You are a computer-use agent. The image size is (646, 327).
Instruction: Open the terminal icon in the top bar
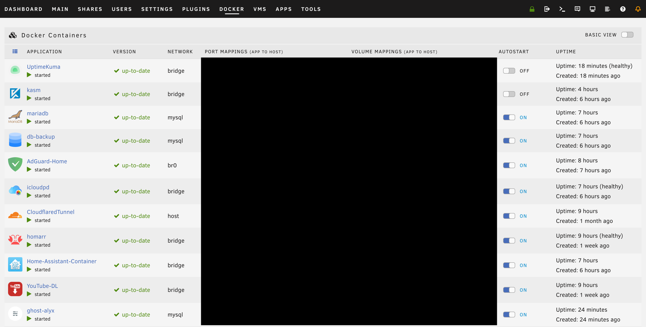(562, 9)
